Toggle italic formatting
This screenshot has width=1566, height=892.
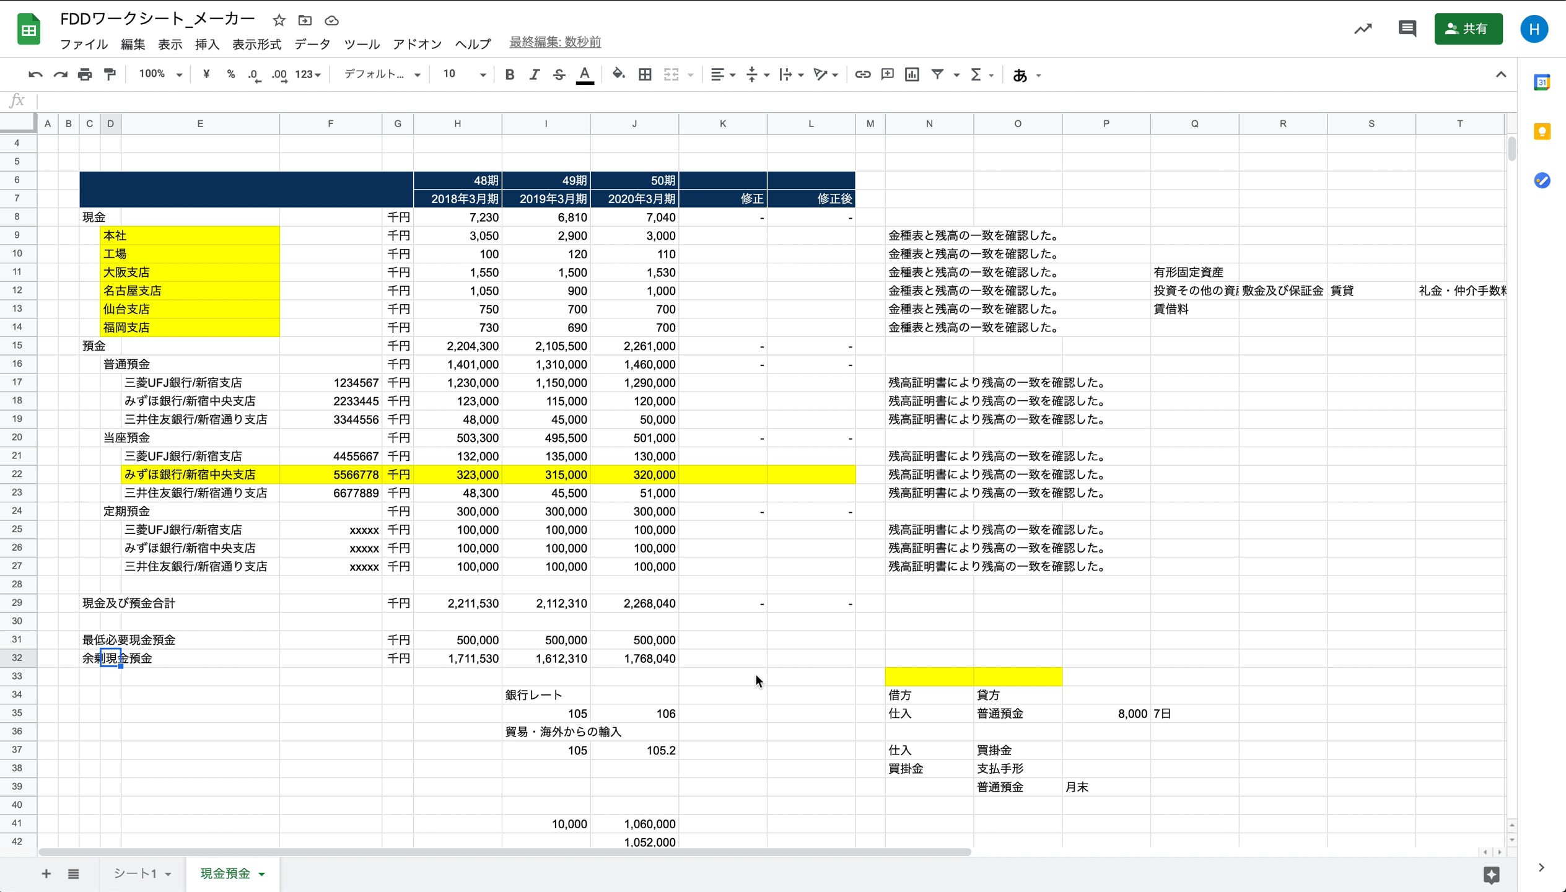click(x=534, y=74)
